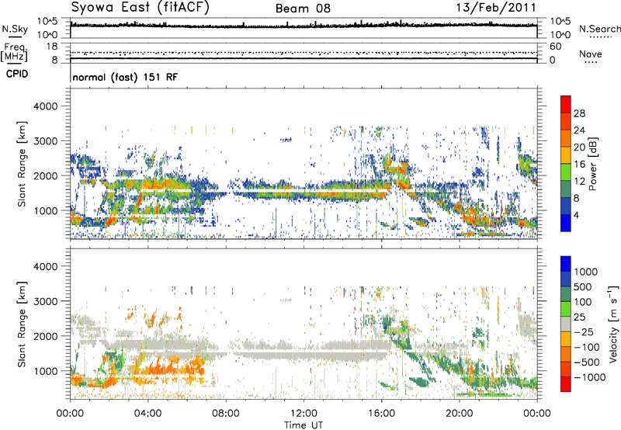Click the 'N.Search' legend label
Screen dimensions: 621x430
(x=599, y=29)
